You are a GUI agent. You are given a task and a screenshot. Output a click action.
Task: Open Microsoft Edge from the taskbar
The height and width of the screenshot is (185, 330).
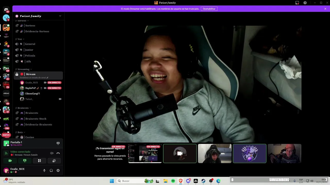[x=218, y=181]
